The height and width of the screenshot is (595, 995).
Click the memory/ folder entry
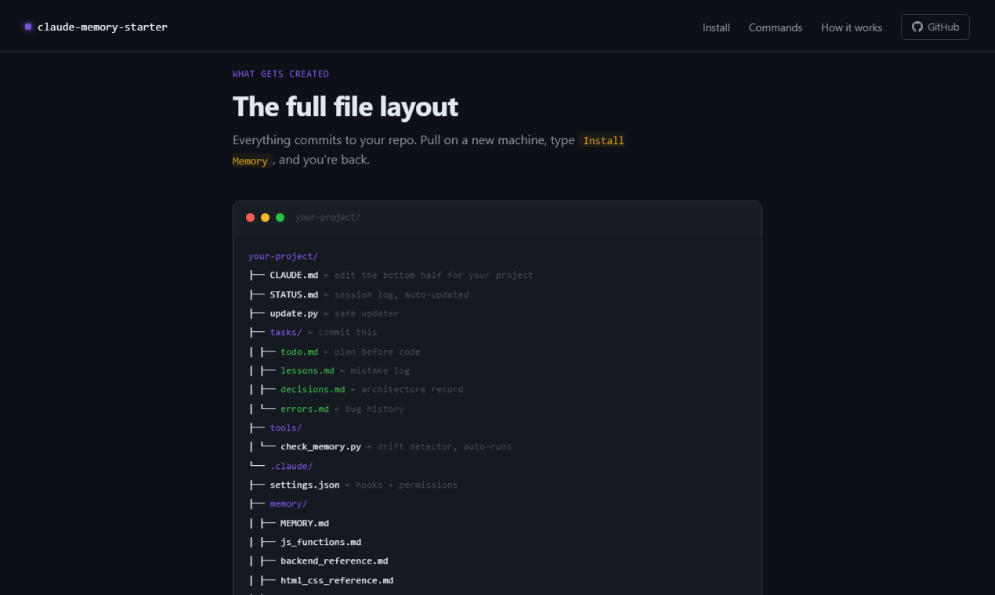(288, 504)
